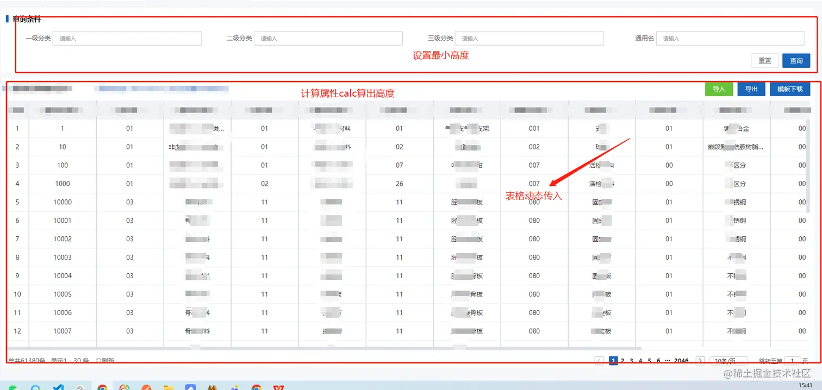Go to next page arrow in pagination
Screen dimensions: 822x390
click(x=700, y=361)
